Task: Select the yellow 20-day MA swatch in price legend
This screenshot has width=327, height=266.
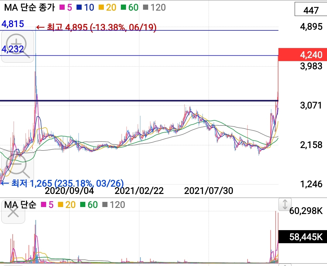Action: pyautogui.click(x=101, y=8)
